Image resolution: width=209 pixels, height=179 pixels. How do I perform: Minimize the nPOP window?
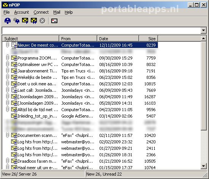pos(190,5)
